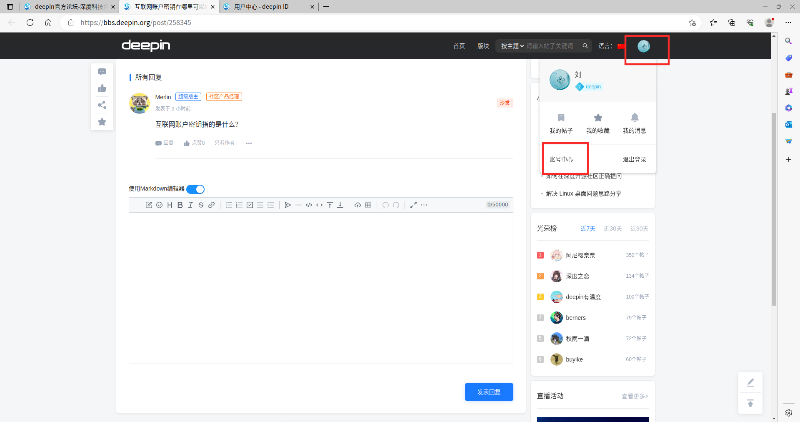The width and height of the screenshot is (800, 422).
Task: Share the post using the sidebar share icon
Action: [102, 105]
